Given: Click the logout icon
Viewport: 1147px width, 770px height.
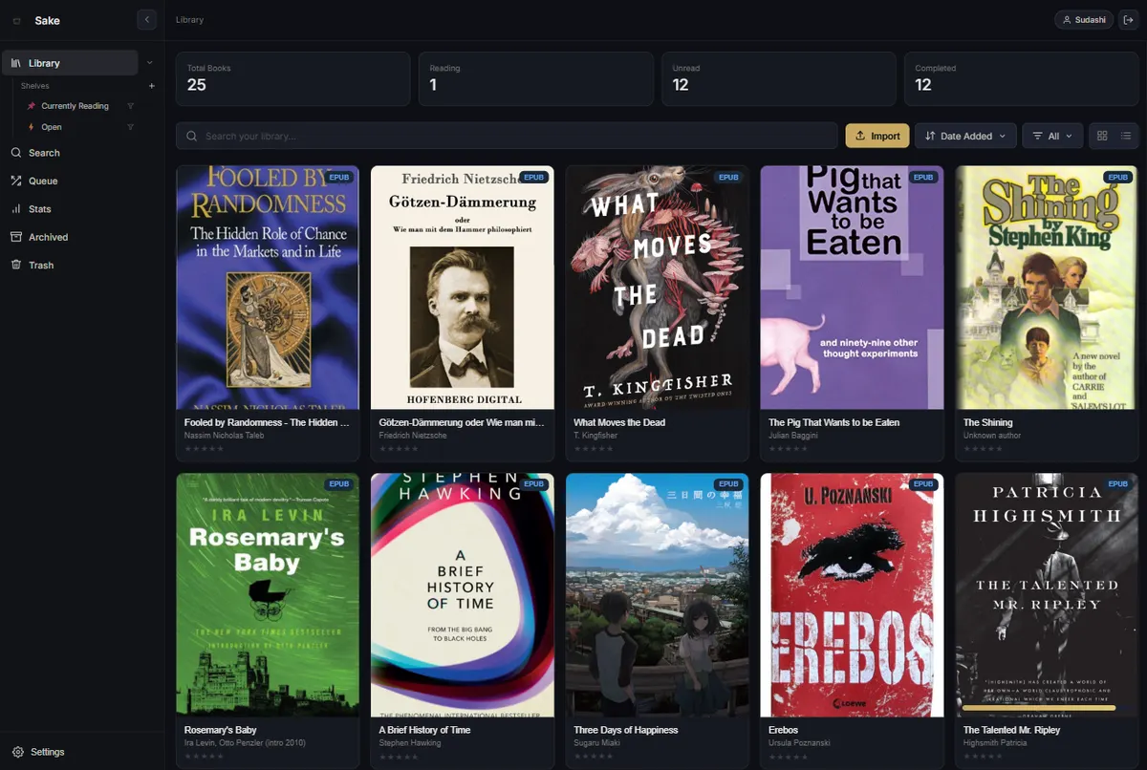Looking at the screenshot, I should point(1128,20).
